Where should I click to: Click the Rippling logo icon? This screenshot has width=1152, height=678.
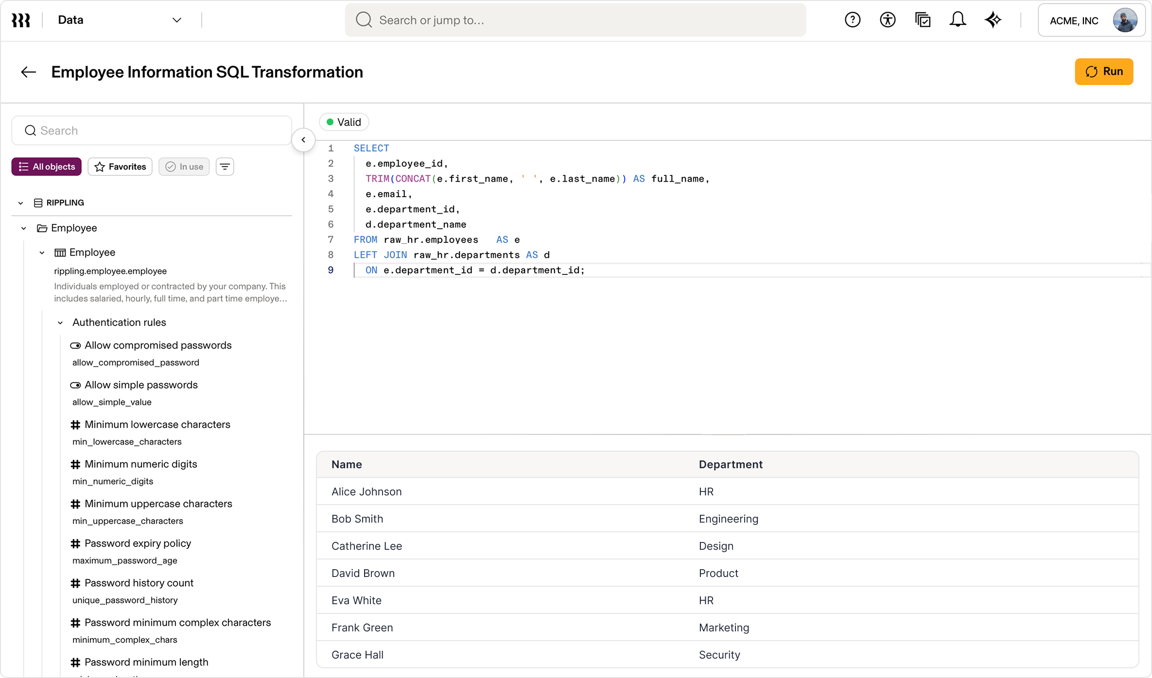point(21,20)
